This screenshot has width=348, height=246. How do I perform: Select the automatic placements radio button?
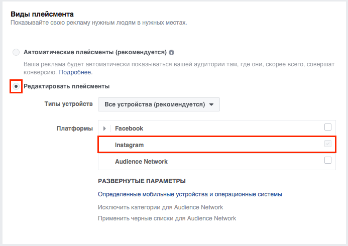tap(16, 52)
